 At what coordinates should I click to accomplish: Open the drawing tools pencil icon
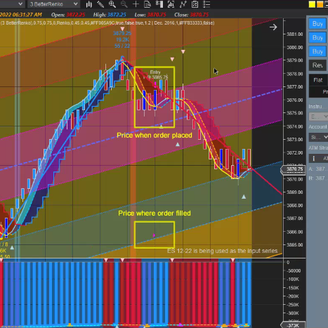pyautogui.click(x=100, y=4)
